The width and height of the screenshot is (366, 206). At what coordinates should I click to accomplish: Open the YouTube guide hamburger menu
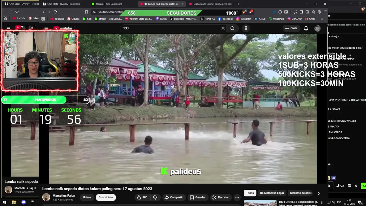pos(46,28)
